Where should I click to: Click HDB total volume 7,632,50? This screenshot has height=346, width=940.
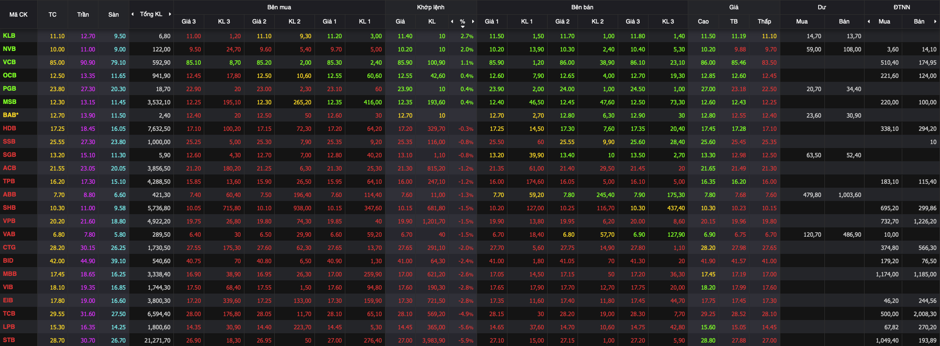(x=159, y=129)
